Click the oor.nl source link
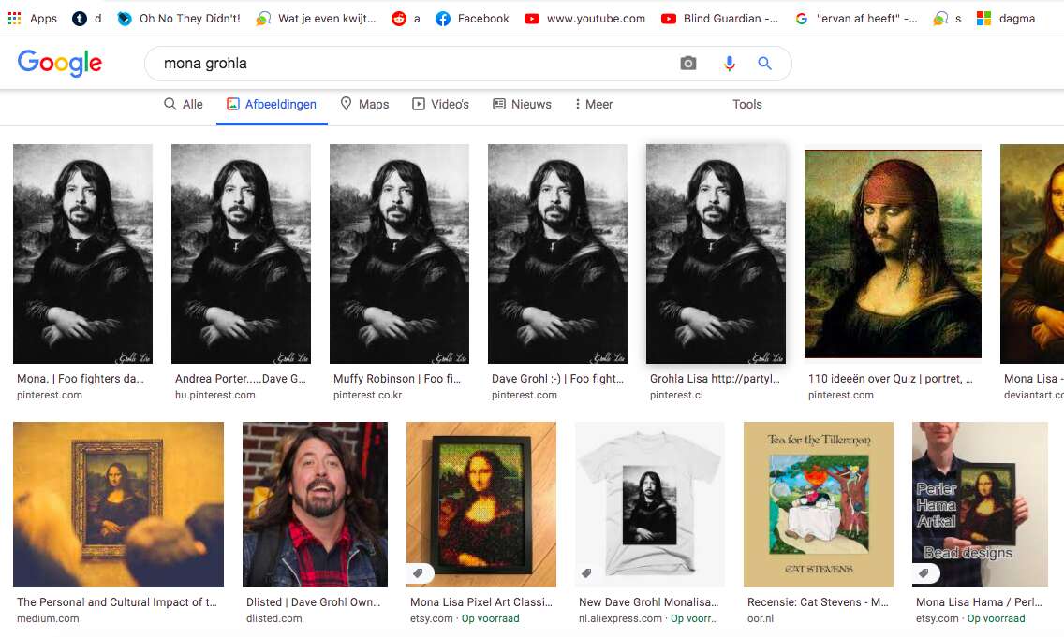The image size is (1064, 637). click(760, 618)
